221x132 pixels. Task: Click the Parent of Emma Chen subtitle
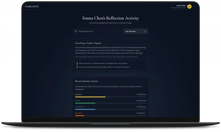[x=179, y=8]
